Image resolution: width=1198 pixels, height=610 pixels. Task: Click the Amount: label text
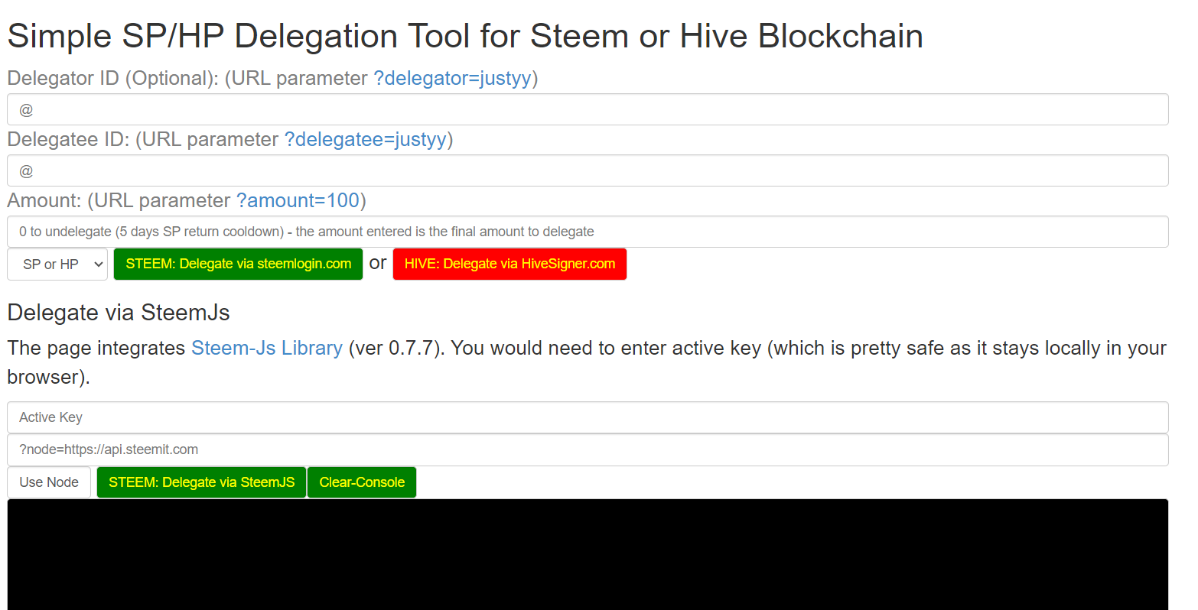point(44,200)
